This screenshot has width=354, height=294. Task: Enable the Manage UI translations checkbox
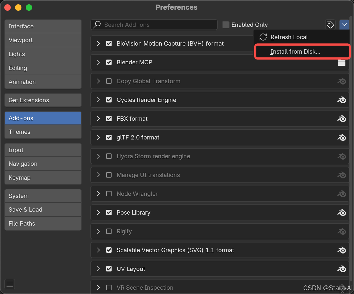pyautogui.click(x=109, y=175)
